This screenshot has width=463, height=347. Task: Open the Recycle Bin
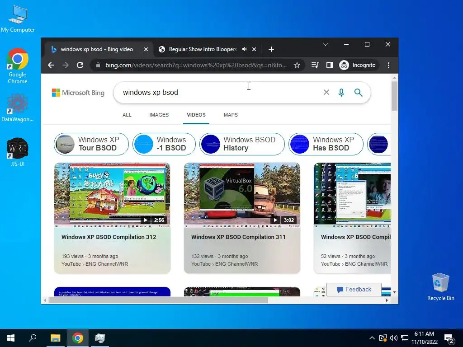pyautogui.click(x=440, y=287)
